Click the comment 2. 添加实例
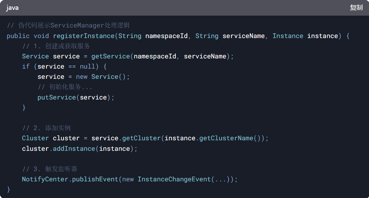The image size is (369, 198). click(46, 128)
